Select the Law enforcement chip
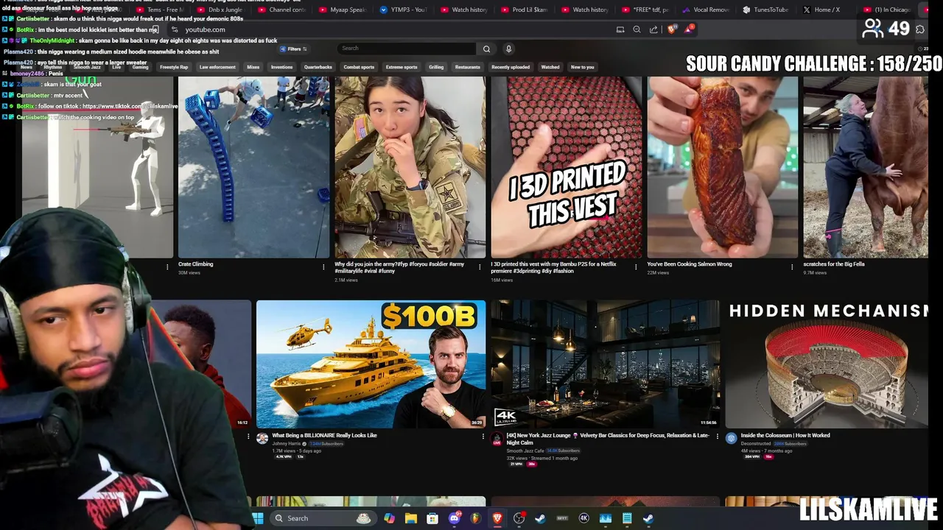 click(217, 67)
